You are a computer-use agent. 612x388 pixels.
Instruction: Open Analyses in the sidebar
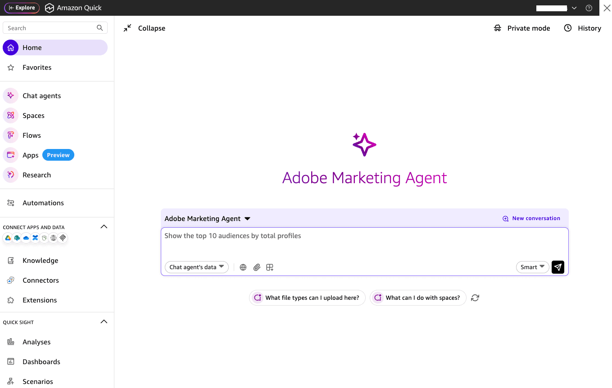tap(36, 342)
